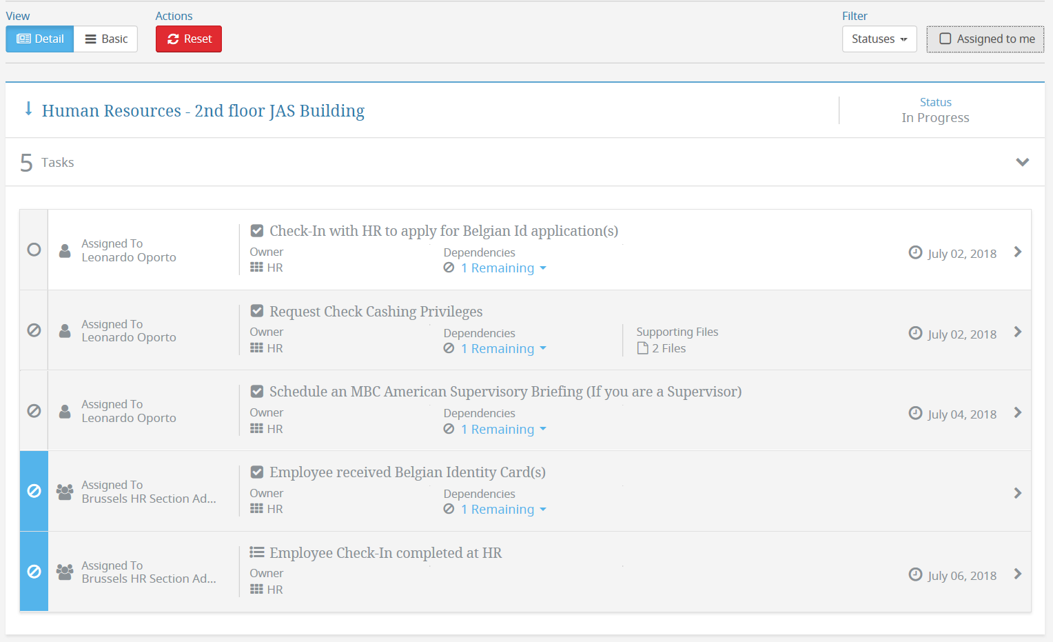This screenshot has width=1053, height=642.
Task: Click HR grid icon in Supervisory Briefing row
Action: 256,429
